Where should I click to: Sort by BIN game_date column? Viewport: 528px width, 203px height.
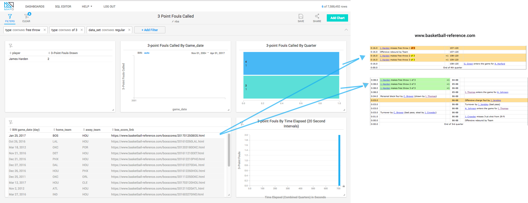coord(24,130)
